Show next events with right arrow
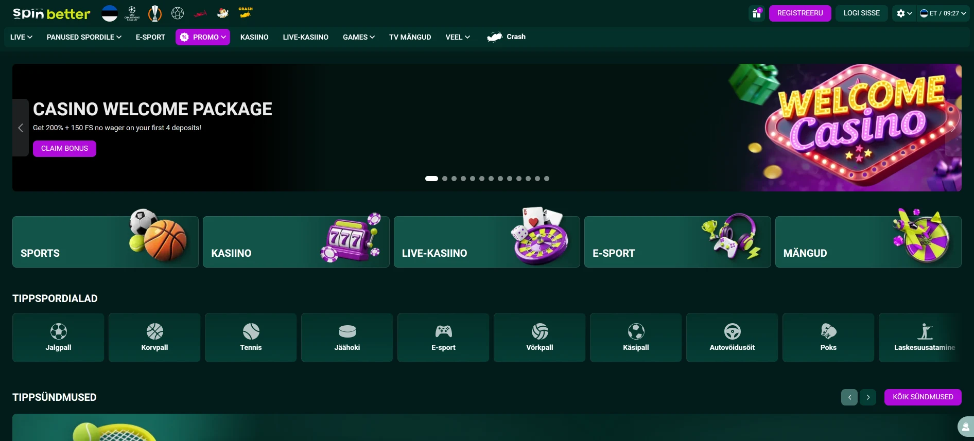The width and height of the screenshot is (974, 441). click(x=868, y=397)
